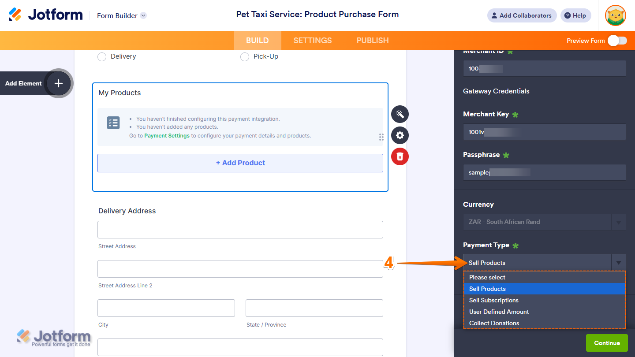This screenshot has width=635, height=357.
Task: Click the Jotform logo at top left
Action: click(46, 15)
